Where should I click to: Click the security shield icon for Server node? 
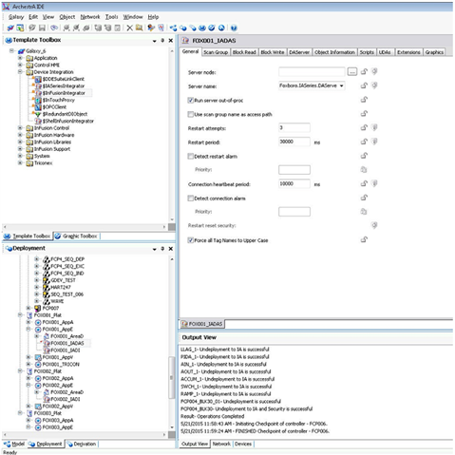coord(374,71)
